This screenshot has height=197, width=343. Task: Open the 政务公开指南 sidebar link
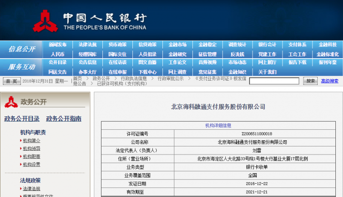64,119
